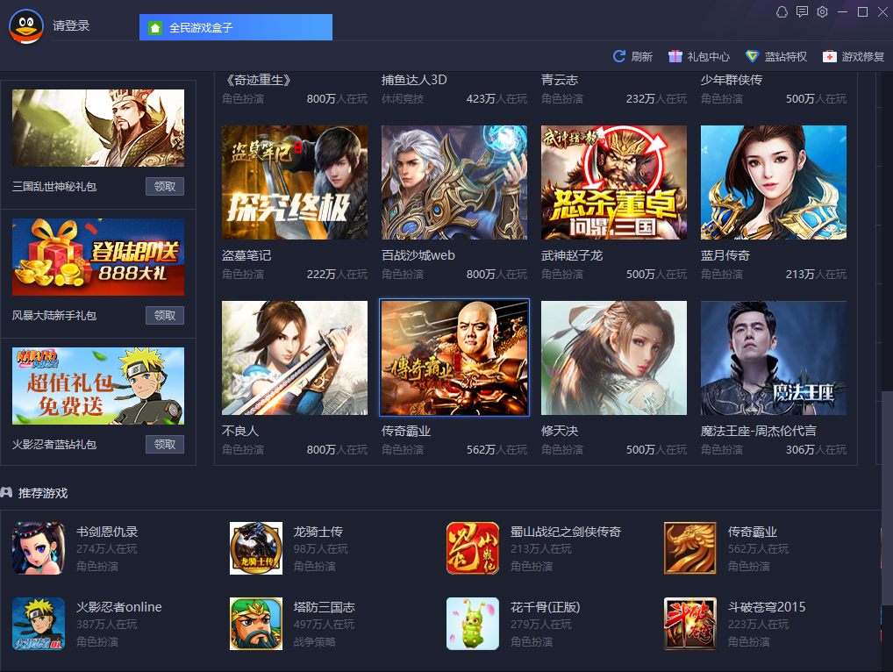The height and width of the screenshot is (672, 893).
Task: Select the 全民游戏盒子 tab
Action: click(x=236, y=27)
